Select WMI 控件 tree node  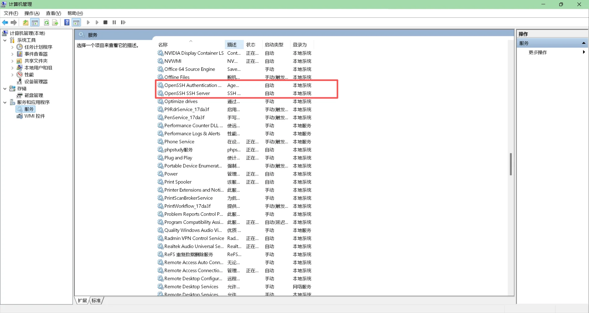(x=35, y=116)
